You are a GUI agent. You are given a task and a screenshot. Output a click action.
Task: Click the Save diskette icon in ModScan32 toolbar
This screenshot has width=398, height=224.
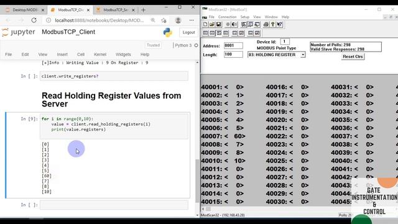coord(218,24)
